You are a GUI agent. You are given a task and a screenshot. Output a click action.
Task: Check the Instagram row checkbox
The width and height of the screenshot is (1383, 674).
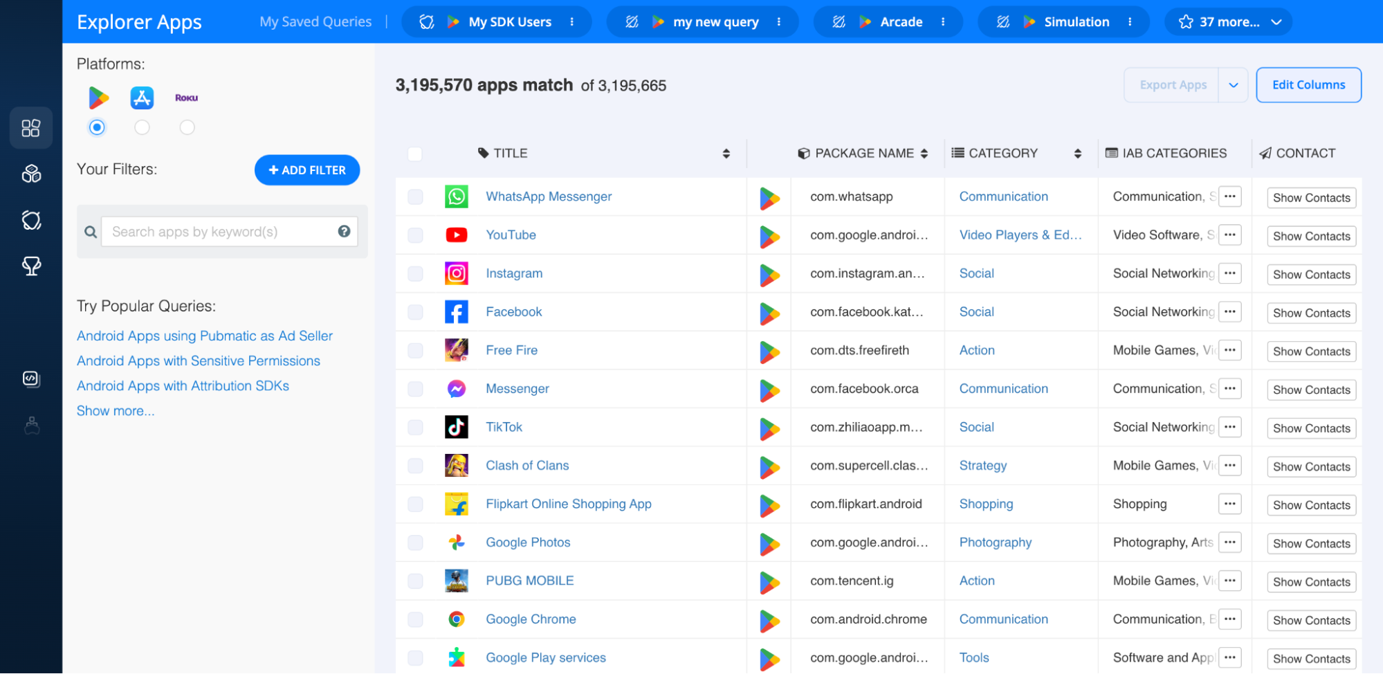(415, 274)
